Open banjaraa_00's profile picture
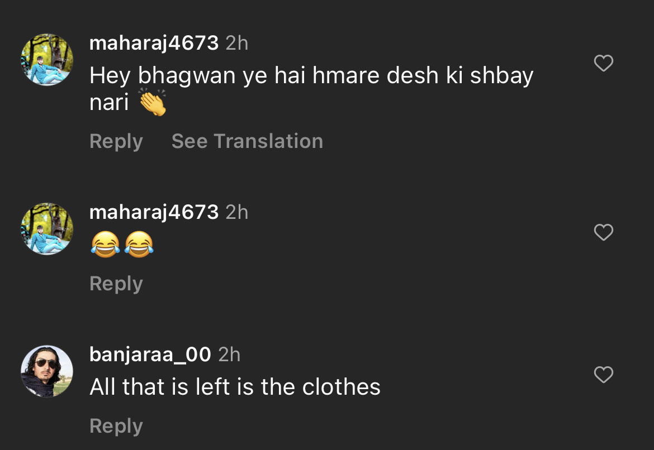 pos(47,371)
